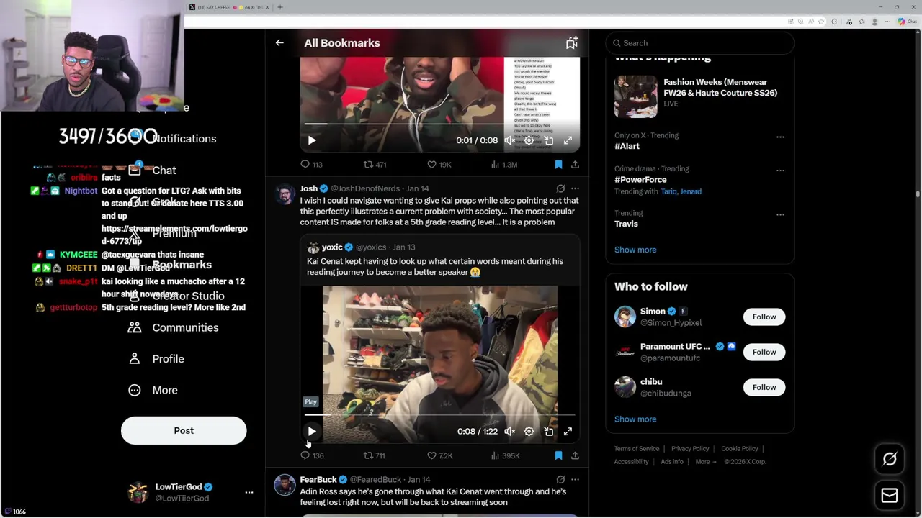Screen dimensions: 922x518
Task: Follow Simon @Simon_Hypixel
Action: pyautogui.click(x=764, y=317)
